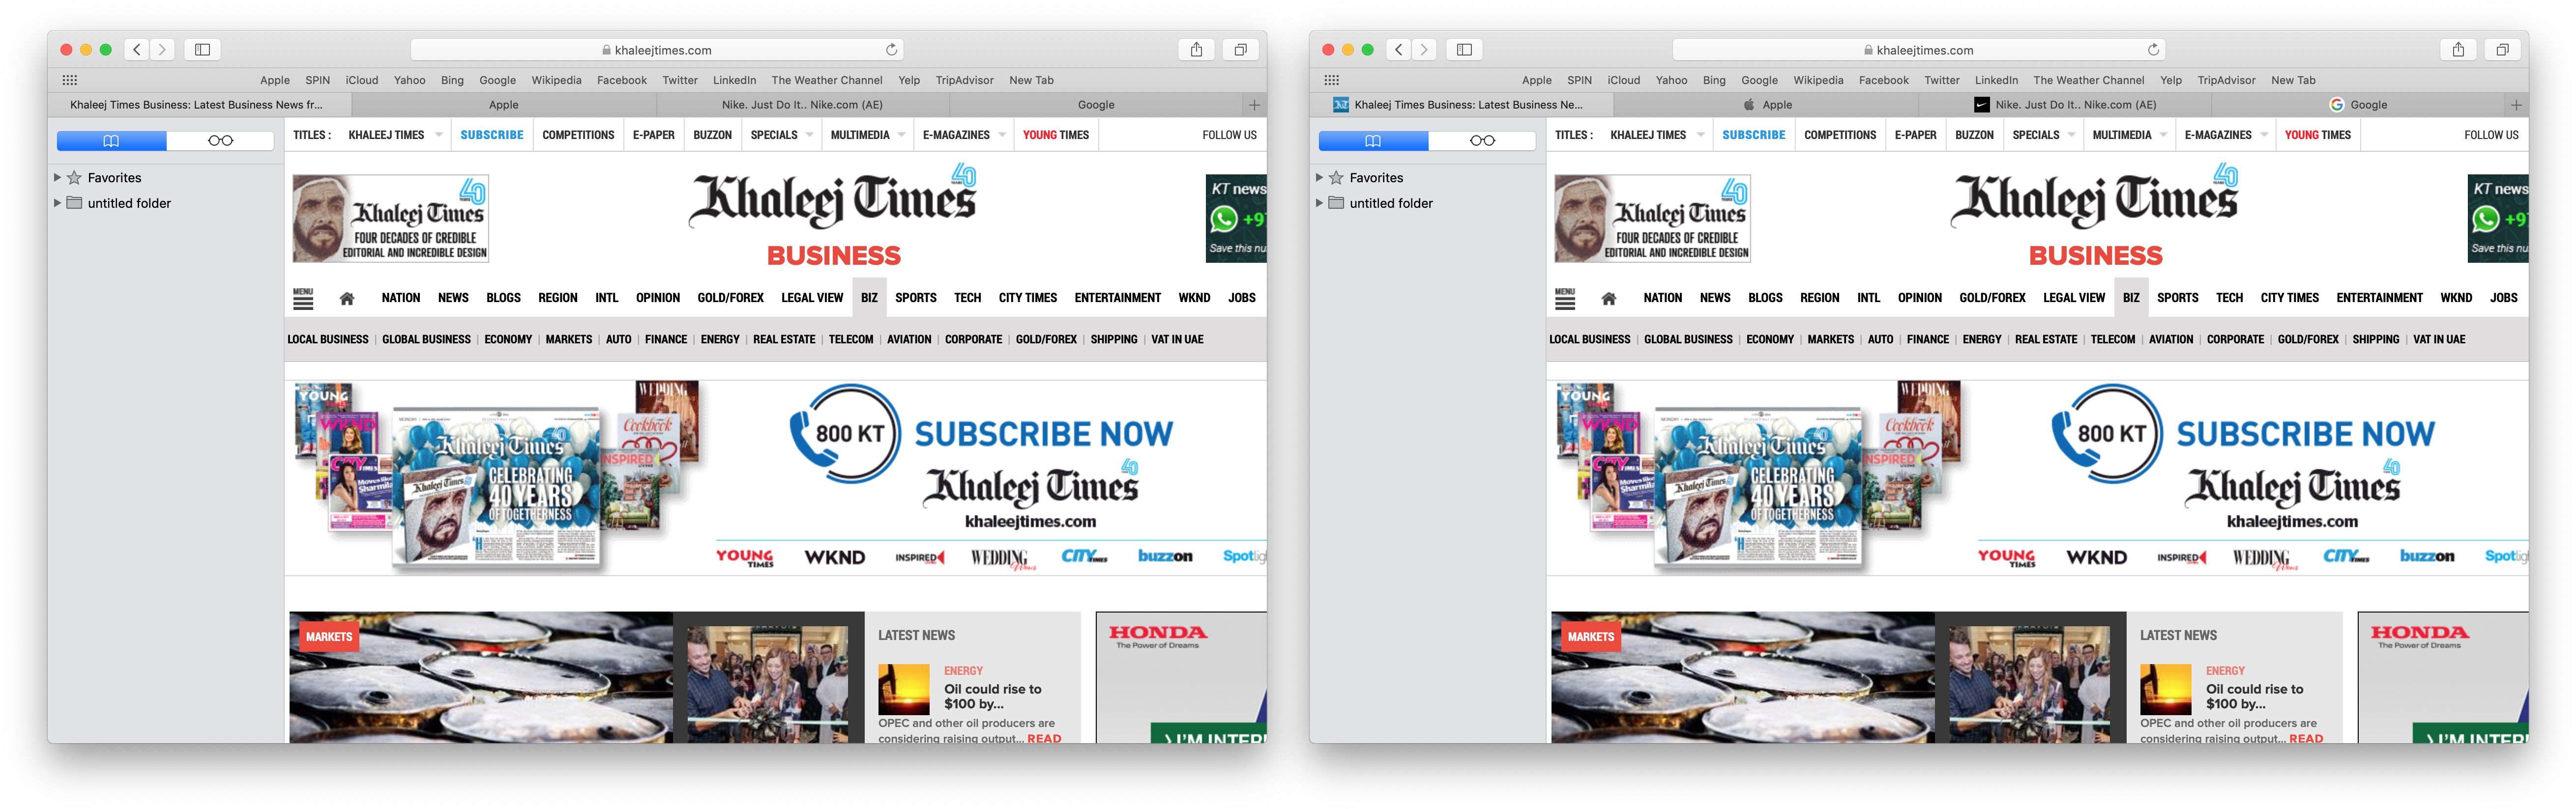This screenshot has width=2576, height=809.
Task: Open favorites grid icon in left window
Action: coord(69,80)
